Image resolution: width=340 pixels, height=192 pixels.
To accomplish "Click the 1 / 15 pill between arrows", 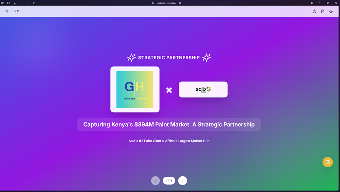I will click(x=169, y=181).
